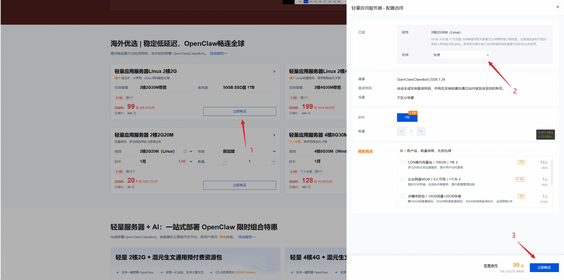Check the CDN境内流量包 100GB checkbox
The image size is (564, 280).
[x=403, y=162]
